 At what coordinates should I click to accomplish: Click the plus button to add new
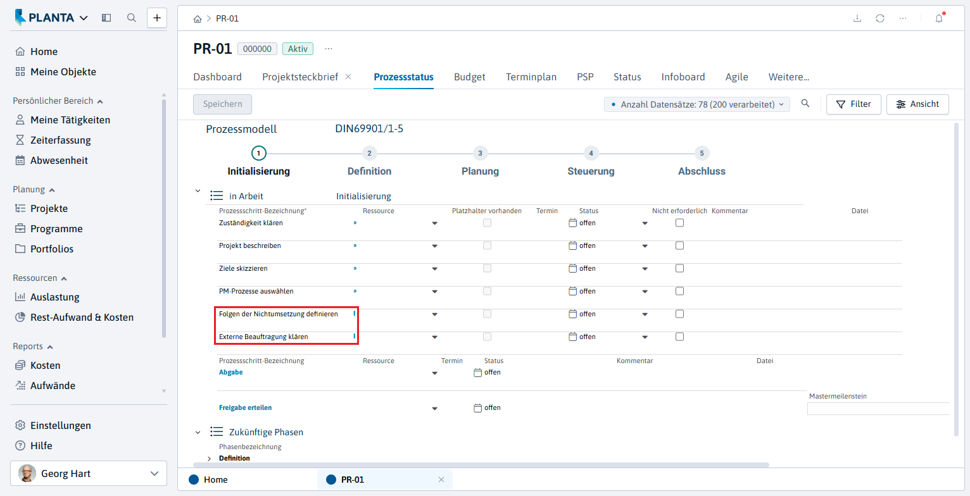pyautogui.click(x=157, y=18)
